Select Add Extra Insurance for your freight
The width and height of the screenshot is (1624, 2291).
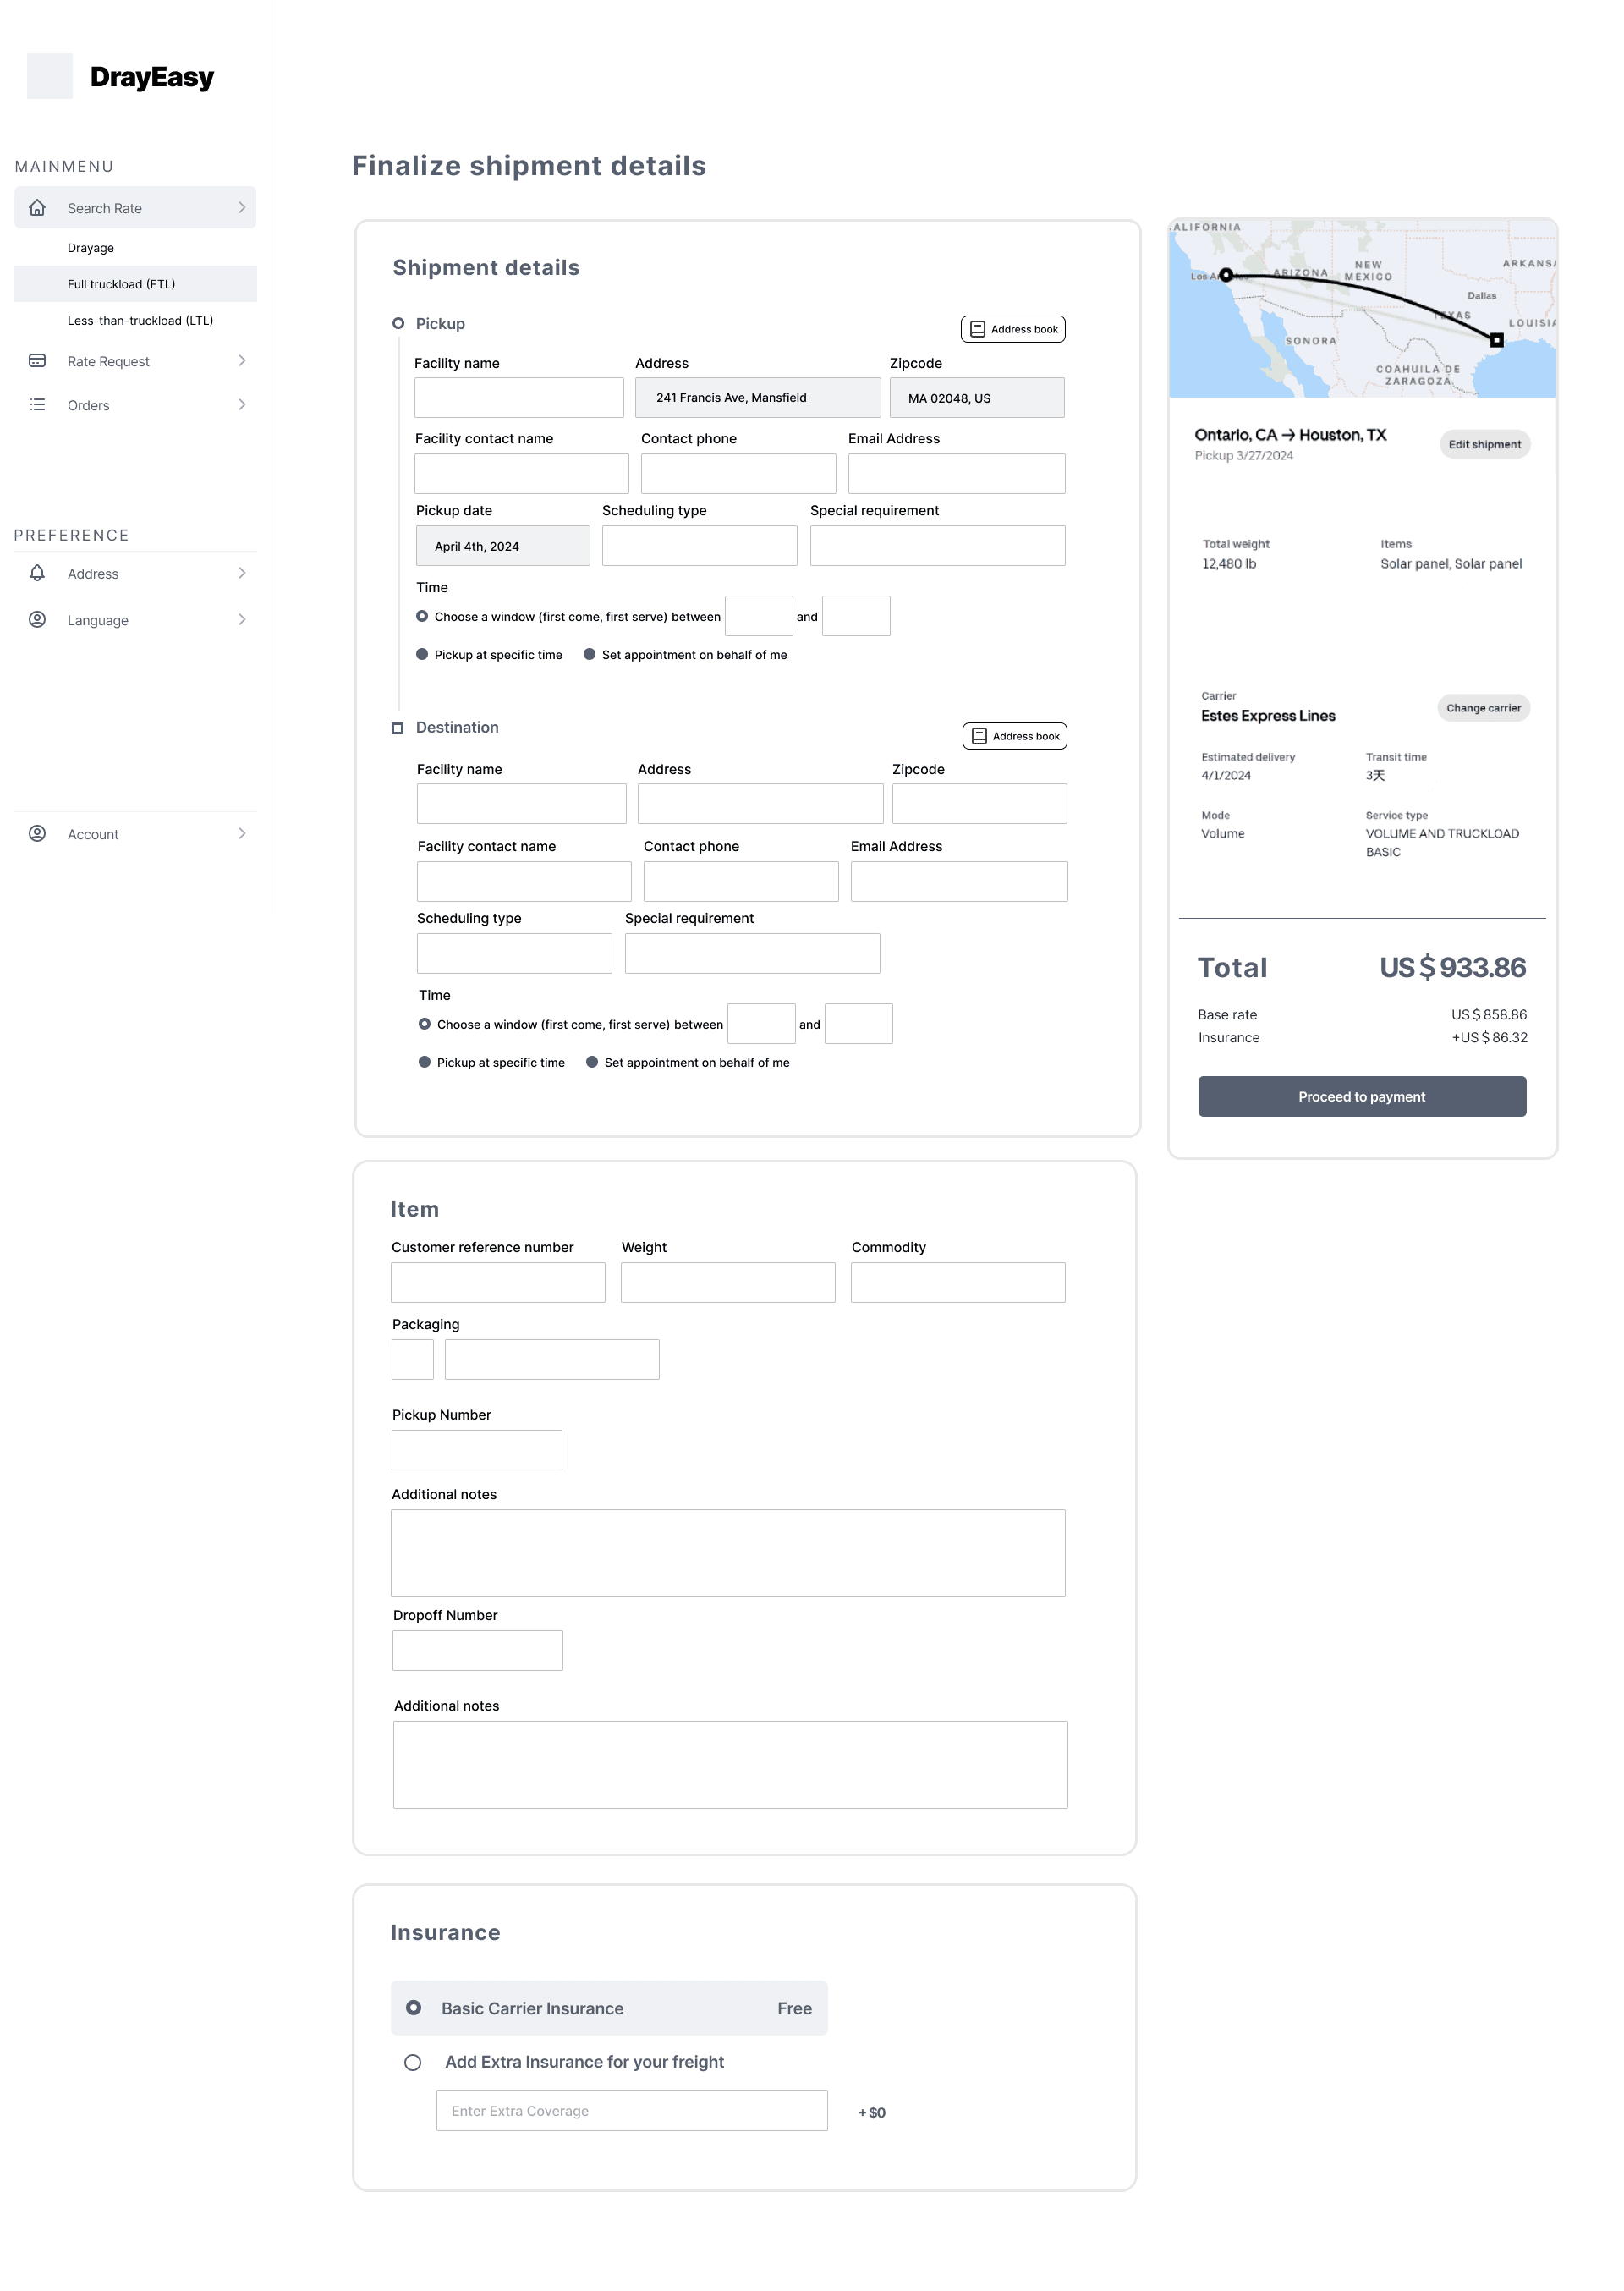click(x=412, y=2063)
